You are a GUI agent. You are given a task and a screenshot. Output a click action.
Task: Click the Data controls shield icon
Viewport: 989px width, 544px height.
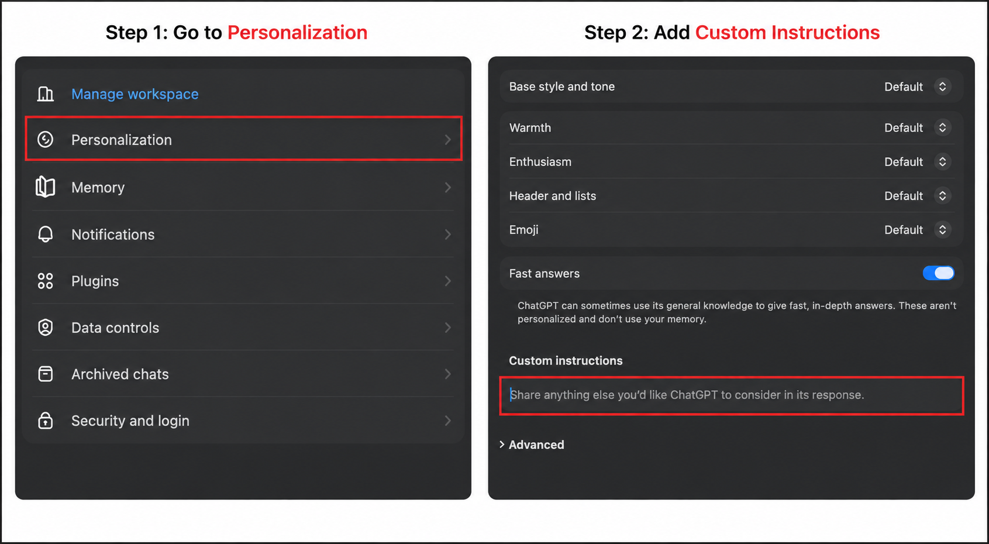[46, 328]
